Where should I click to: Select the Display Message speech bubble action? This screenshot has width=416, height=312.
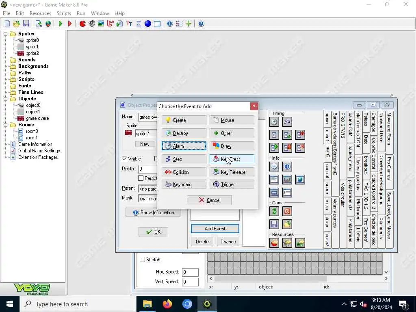(x=274, y=166)
